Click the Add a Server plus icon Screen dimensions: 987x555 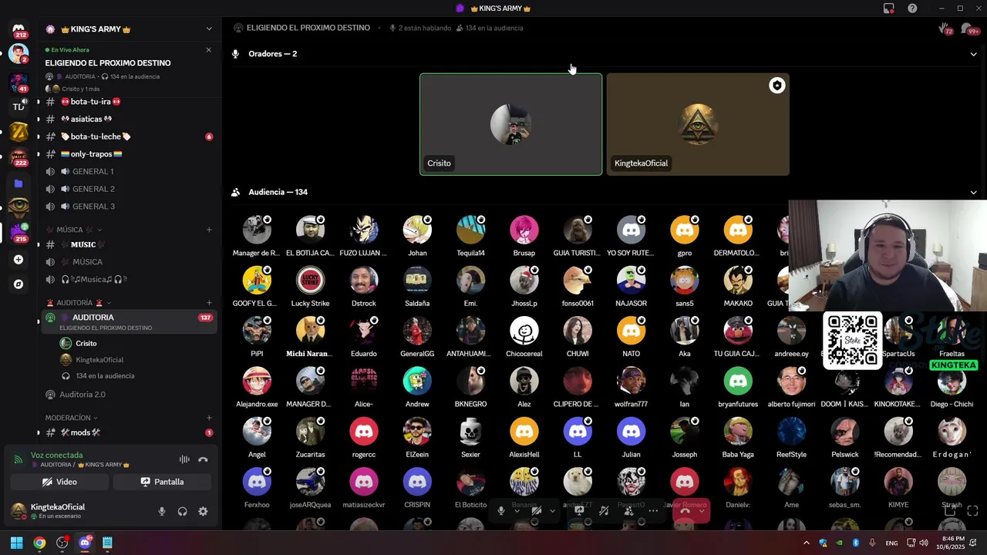tap(19, 260)
